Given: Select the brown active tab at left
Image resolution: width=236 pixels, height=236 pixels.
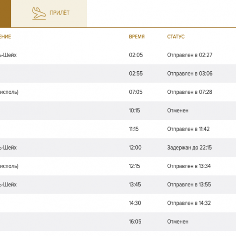Looking at the screenshot, I should click(x=5, y=14).
